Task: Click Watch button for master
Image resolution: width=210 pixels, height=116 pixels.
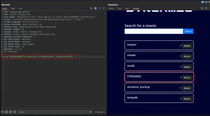Action: (x=187, y=46)
